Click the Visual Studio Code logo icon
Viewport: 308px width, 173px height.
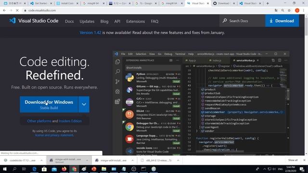click(x=13, y=20)
